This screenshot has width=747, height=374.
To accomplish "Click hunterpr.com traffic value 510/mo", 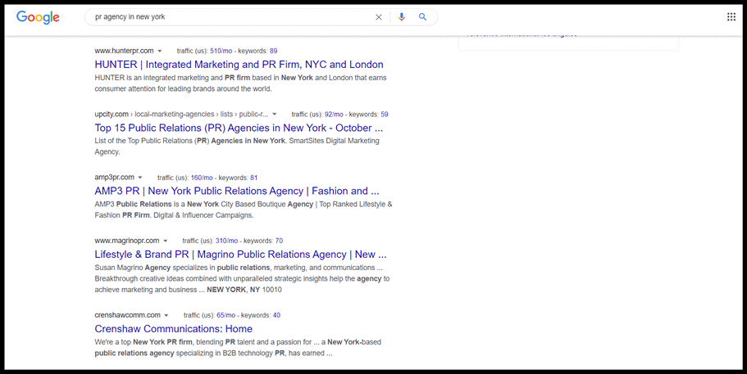I will click(221, 51).
